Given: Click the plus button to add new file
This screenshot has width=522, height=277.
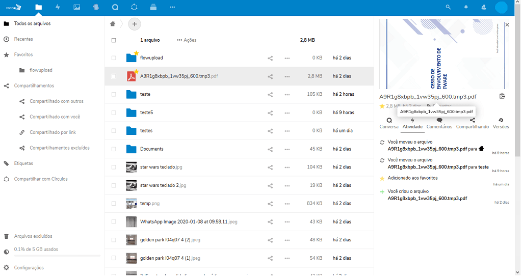Looking at the screenshot, I should click(x=135, y=24).
